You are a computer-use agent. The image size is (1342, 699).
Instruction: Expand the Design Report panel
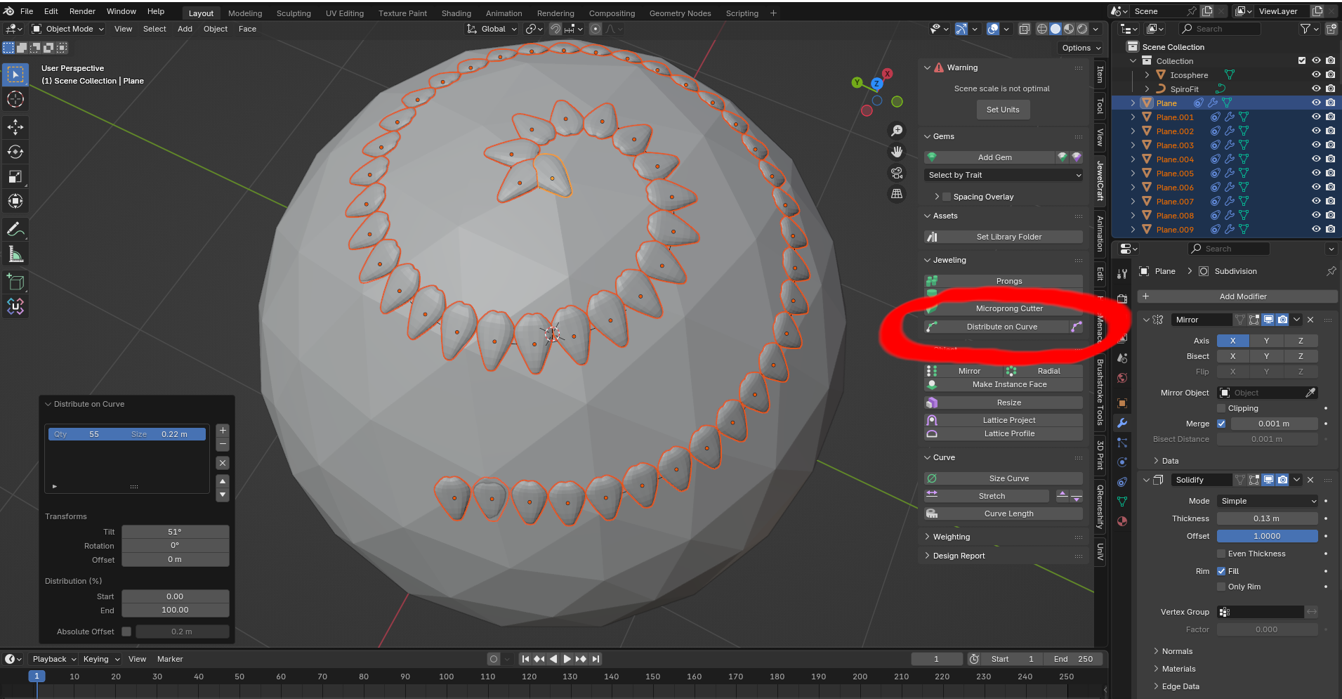point(959,556)
